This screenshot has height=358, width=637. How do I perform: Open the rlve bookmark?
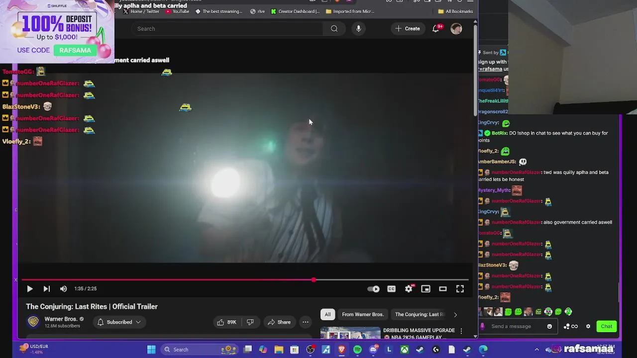[x=258, y=11]
